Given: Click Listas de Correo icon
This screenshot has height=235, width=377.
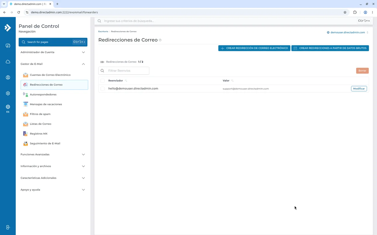Looking at the screenshot, I should click(26, 124).
